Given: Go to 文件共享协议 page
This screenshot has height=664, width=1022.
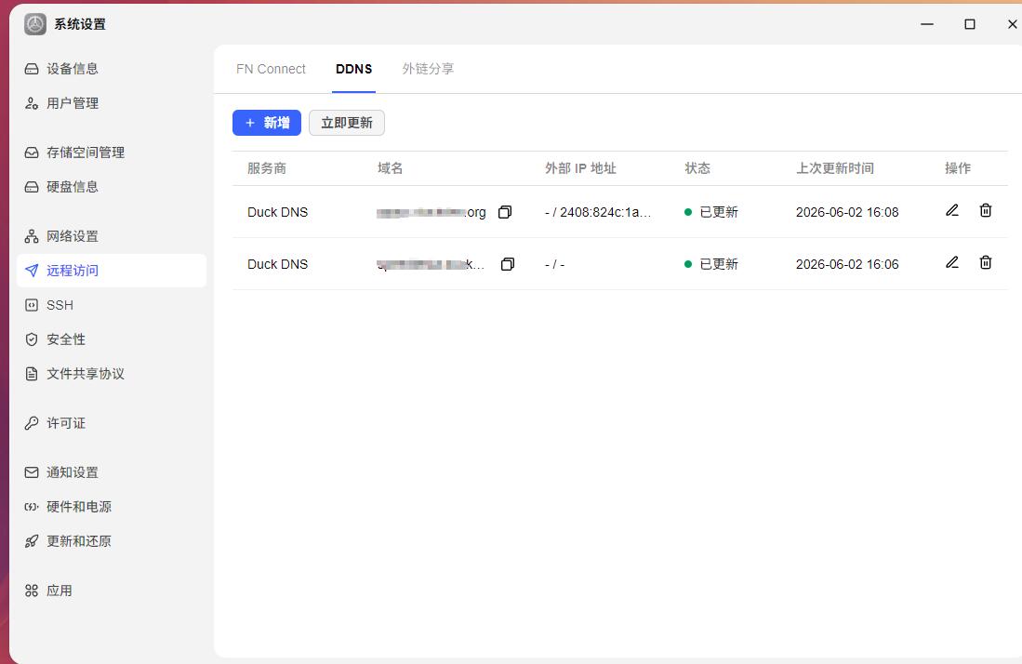Looking at the screenshot, I should [111, 373].
